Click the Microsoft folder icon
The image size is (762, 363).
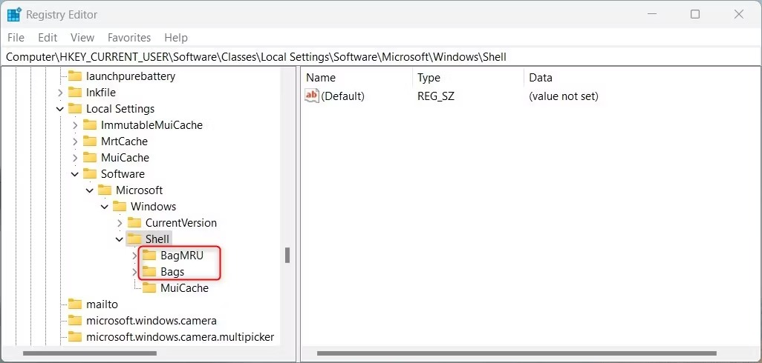point(105,190)
